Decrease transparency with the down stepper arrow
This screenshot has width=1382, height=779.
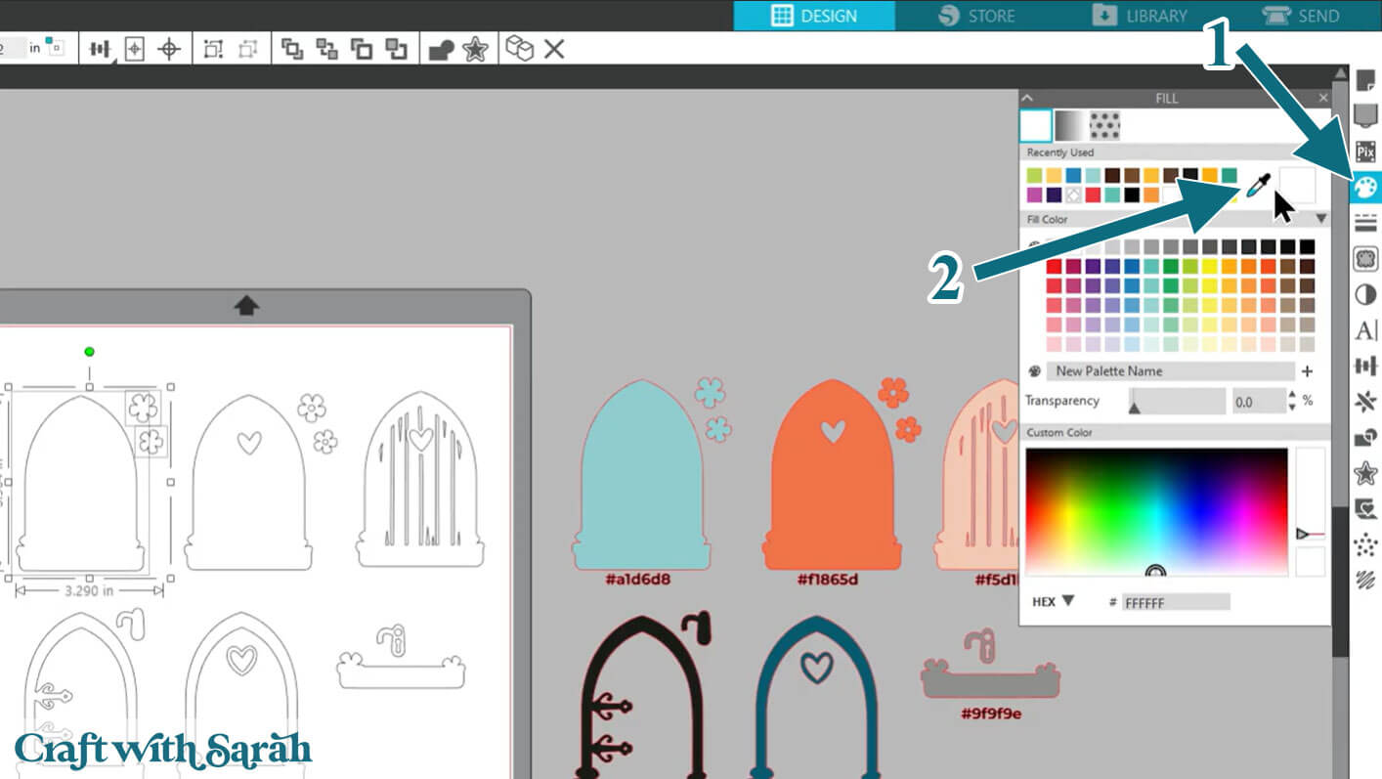pos(1293,408)
